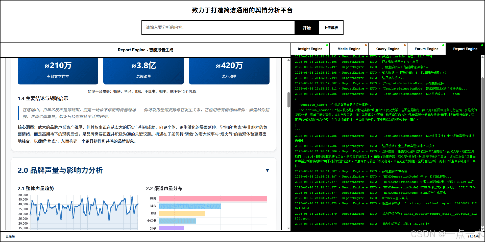Image resolution: width=485 pixels, height=242 pixels.
Task: Click the main content scrollbar
Action: pos(289,99)
